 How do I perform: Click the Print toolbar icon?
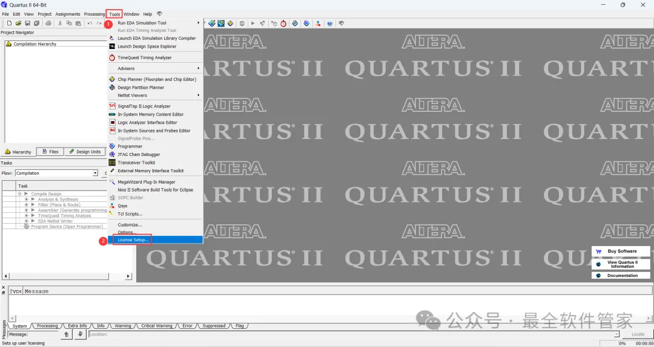coord(48,24)
